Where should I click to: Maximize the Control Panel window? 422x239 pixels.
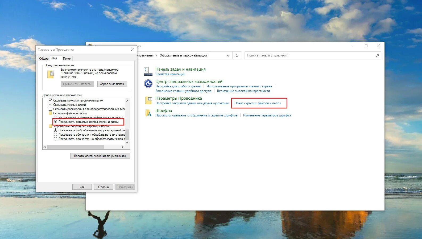tap(366, 46)
